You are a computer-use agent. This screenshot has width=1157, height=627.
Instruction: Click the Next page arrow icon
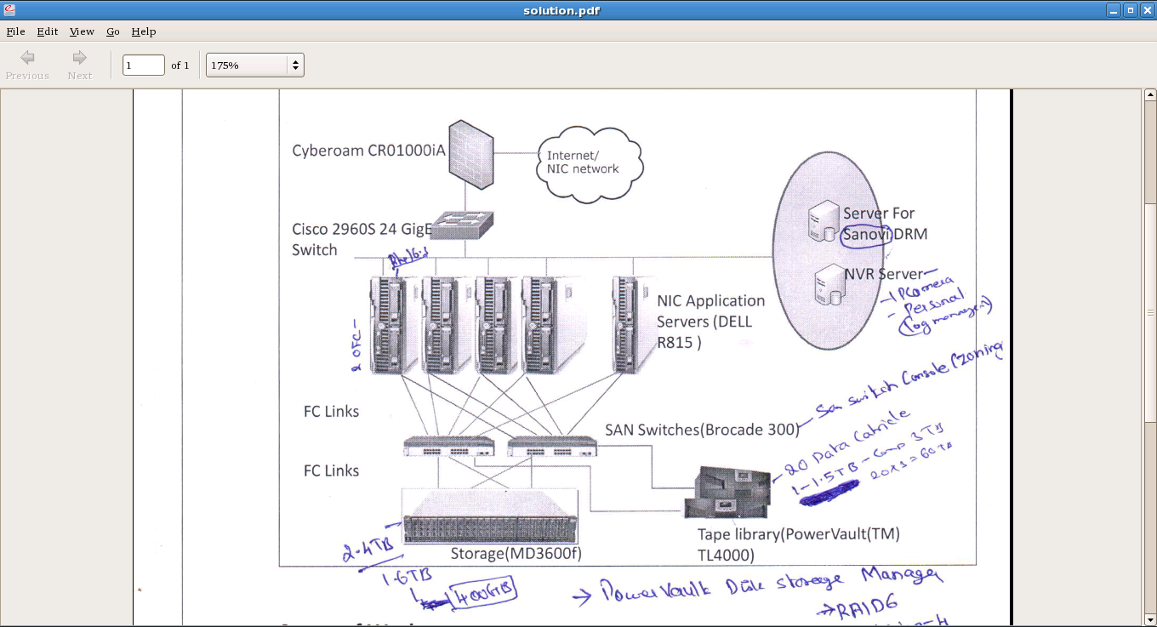coord(79,58)
